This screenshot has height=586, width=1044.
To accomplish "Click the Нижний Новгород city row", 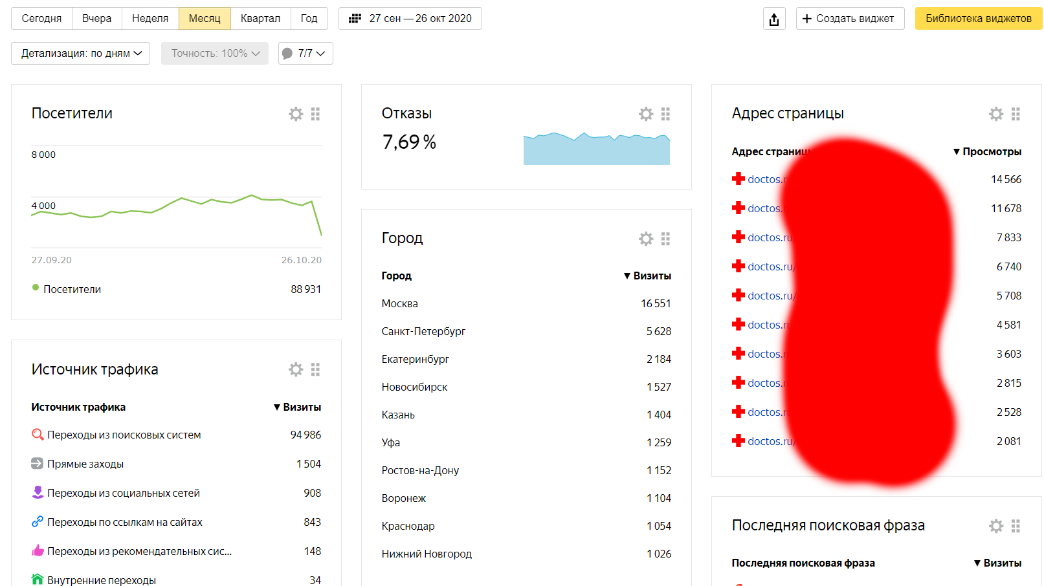I will coord(526,554).
